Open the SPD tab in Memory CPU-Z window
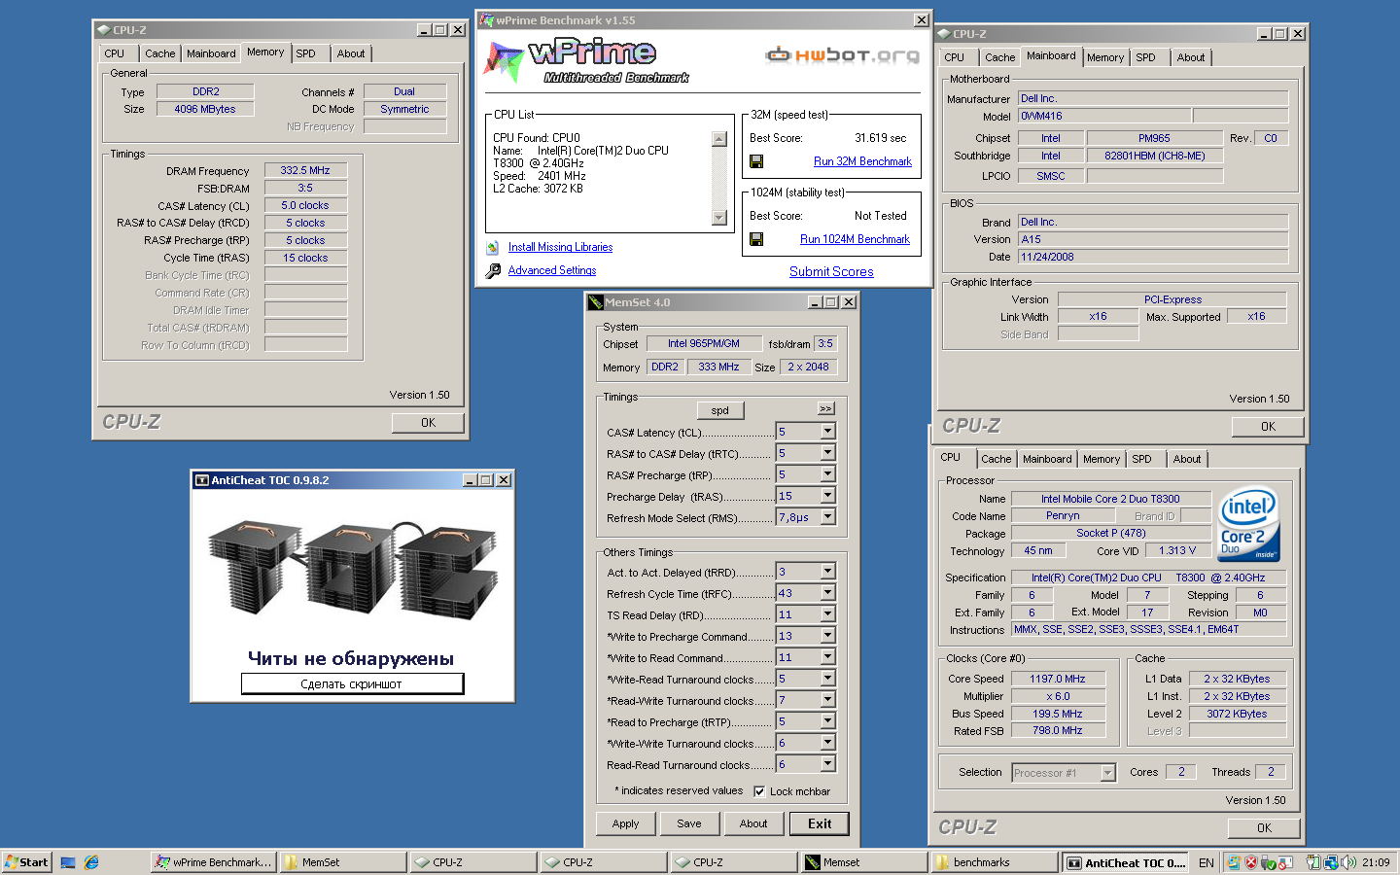Viewport: 1400px width, 875px height. tap(305, 53)
